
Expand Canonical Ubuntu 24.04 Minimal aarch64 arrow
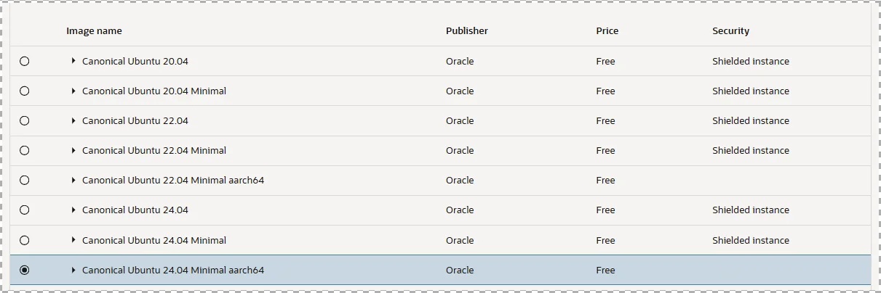73,270
